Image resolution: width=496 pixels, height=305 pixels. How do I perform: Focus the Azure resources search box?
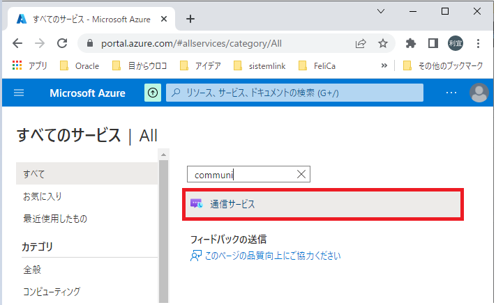coord(294,93)
